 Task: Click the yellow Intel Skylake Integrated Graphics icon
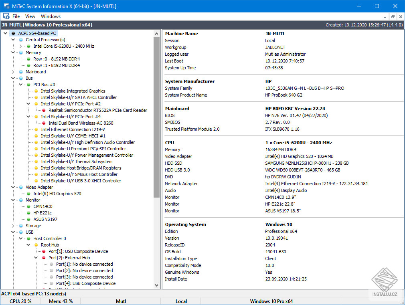pyautogui.click(x=36, y=91)
